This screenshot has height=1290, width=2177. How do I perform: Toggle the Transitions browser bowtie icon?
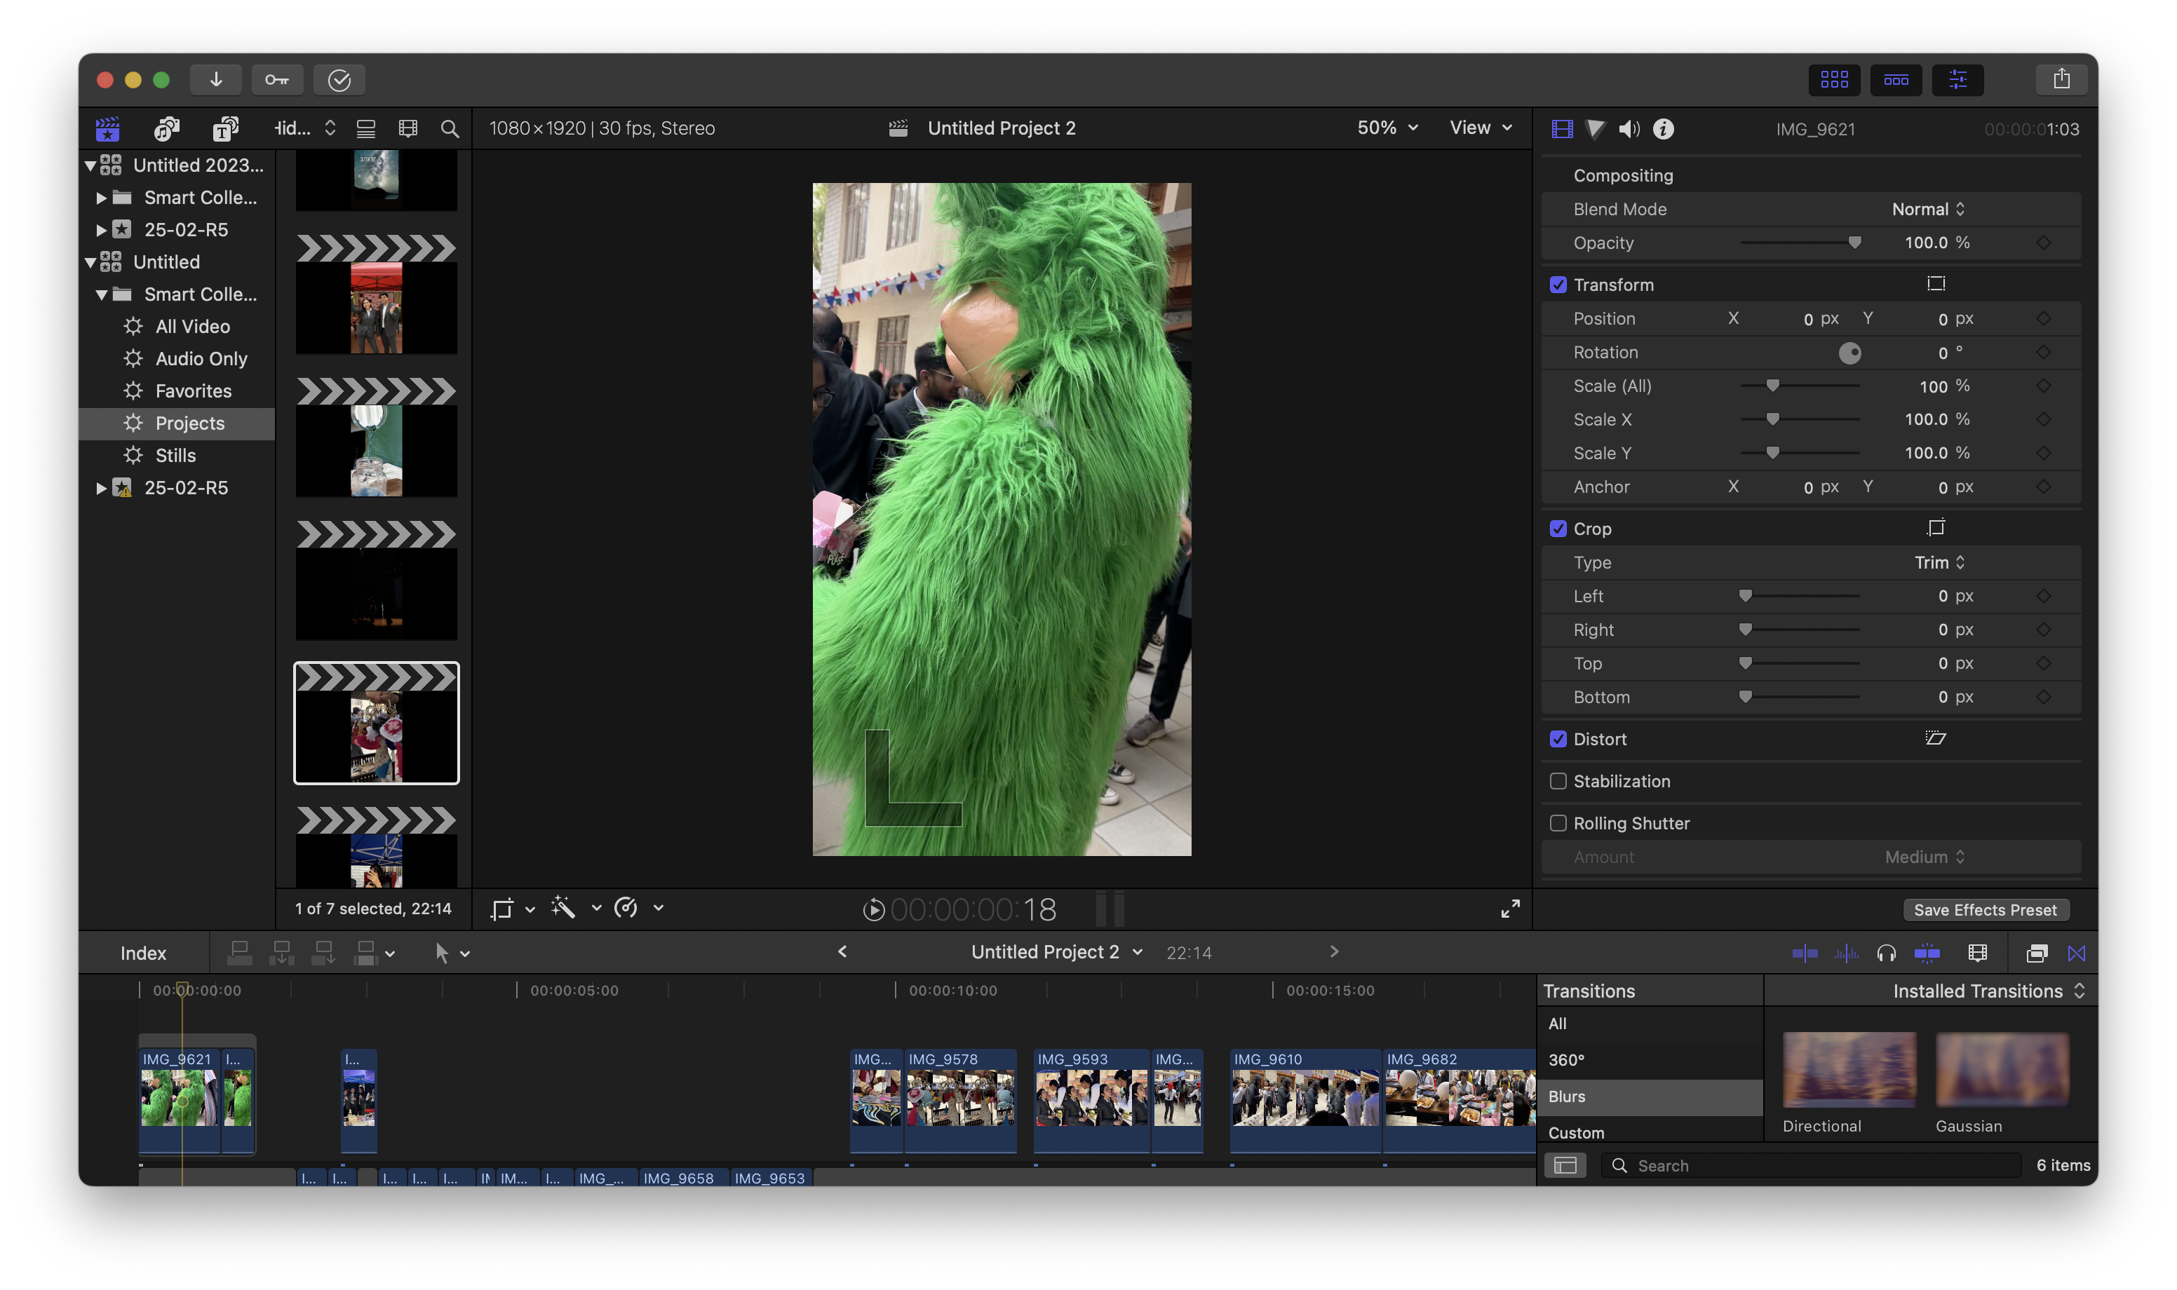(x=2076, y=953)
